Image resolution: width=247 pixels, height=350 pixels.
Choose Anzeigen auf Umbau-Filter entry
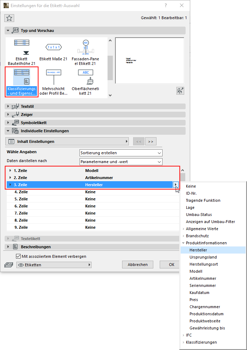point(213,222)
